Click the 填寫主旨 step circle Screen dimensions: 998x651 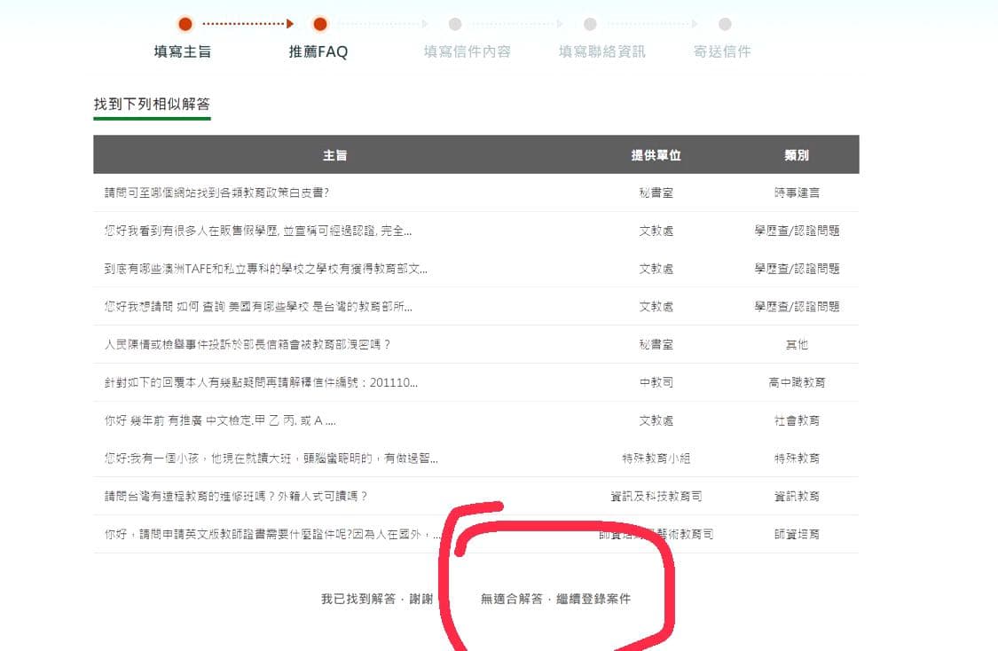tap(185, 24)
